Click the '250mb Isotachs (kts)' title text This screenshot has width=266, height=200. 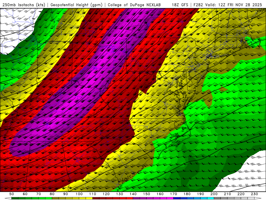click(24, 5)
